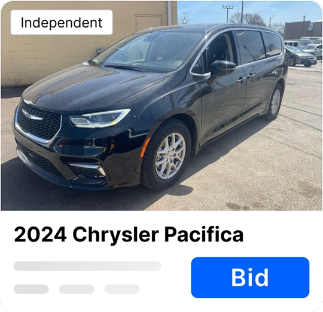
Task: Click the long gray placeholder bar
Action: point(87,266)
